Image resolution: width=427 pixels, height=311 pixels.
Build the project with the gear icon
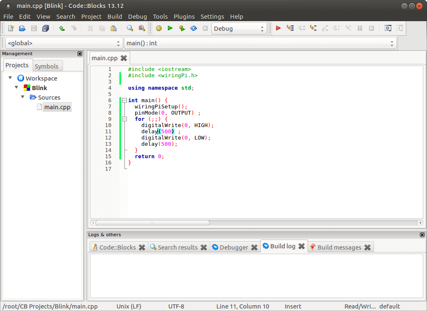click(159, 28)
